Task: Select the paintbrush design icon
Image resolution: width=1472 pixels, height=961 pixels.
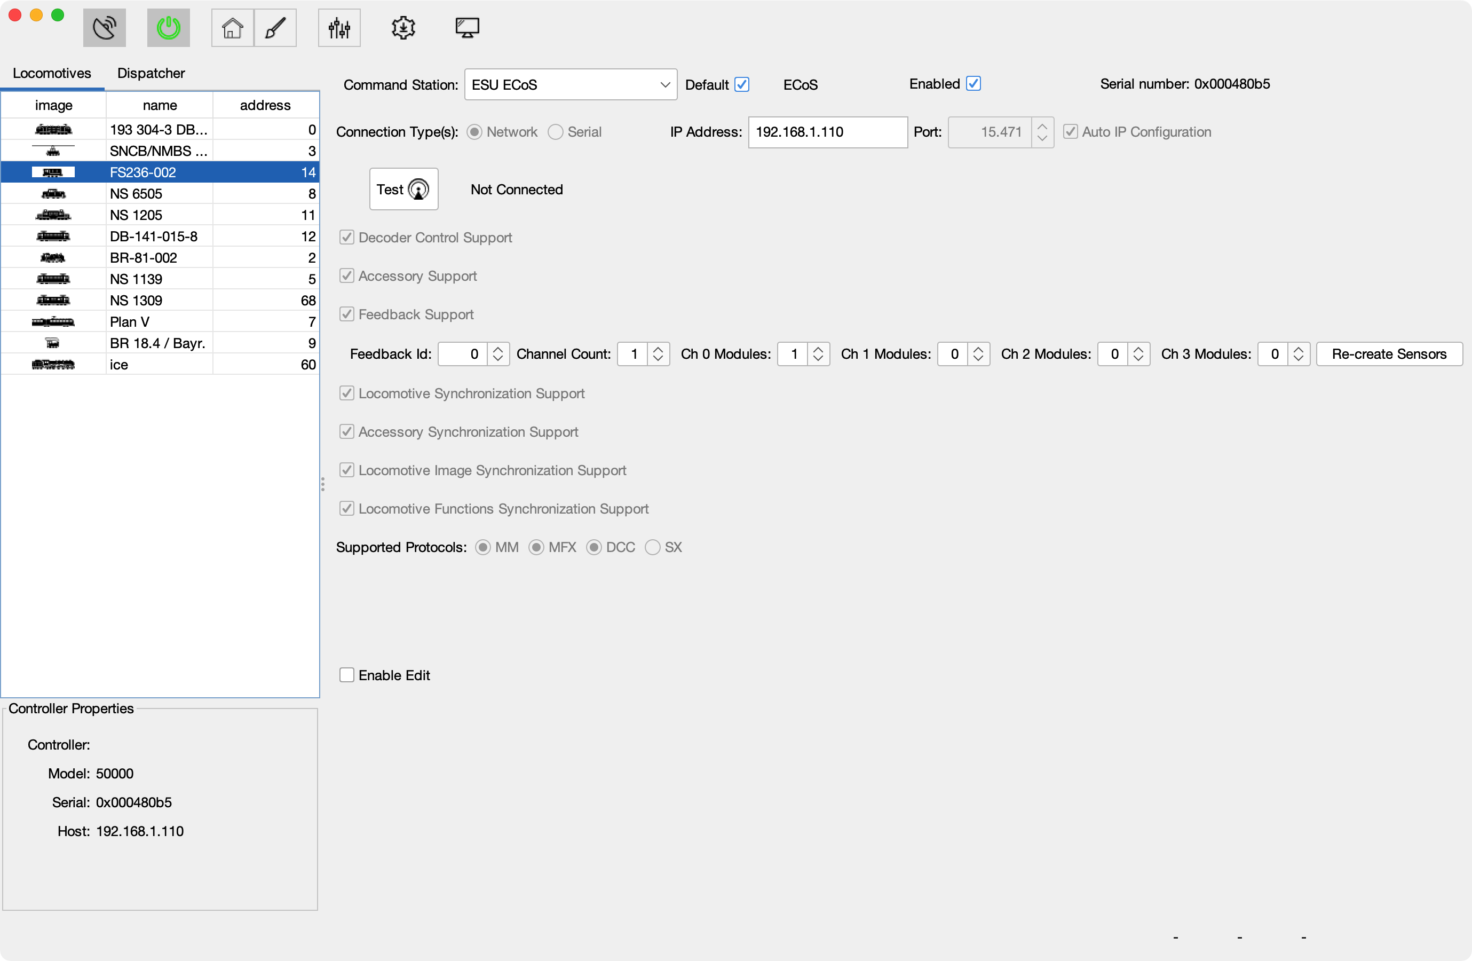Action: [275, 28]
